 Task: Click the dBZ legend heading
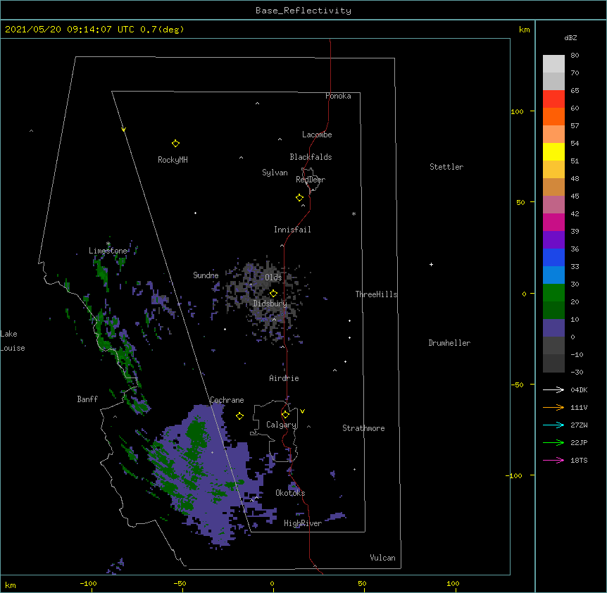pyautogui.click(x=570, y=38)
